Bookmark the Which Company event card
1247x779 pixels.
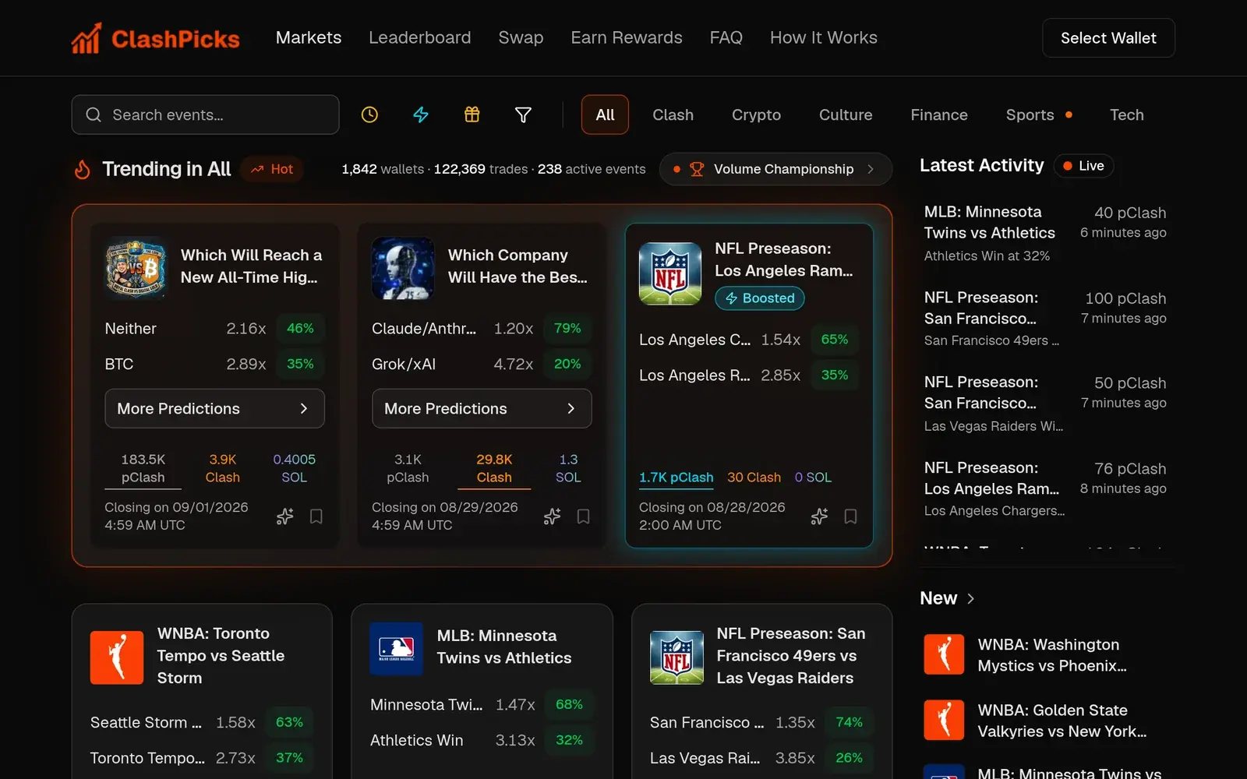tap(583, 516)
